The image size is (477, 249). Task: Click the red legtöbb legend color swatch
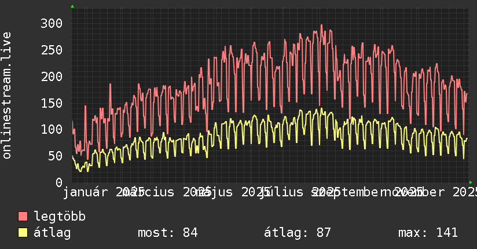23,217
